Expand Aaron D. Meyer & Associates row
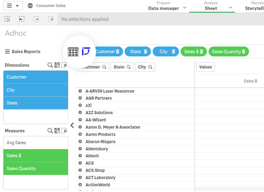The height and width of the screenshot is (192, 264). [80, 127]
